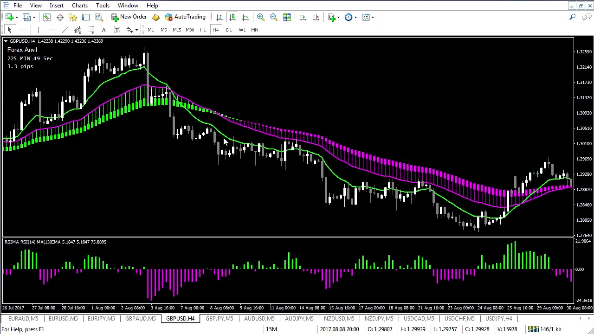Click the search magnifier icon
This screenshot has width=594, height=334.
click(x=572, y=17)
